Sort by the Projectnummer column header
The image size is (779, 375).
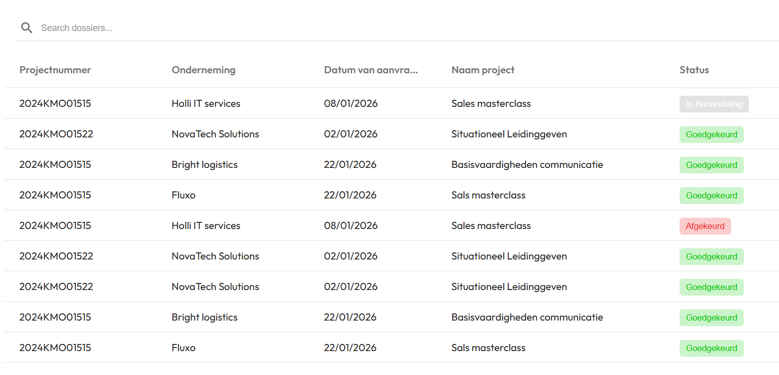coord(55,70)
